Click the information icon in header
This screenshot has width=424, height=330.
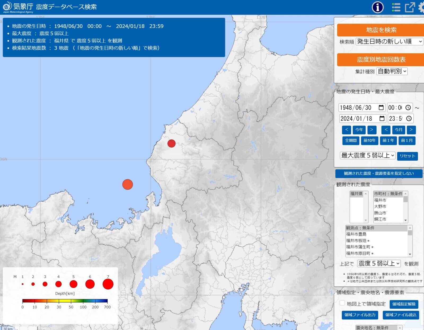click(x=378, y=7)
